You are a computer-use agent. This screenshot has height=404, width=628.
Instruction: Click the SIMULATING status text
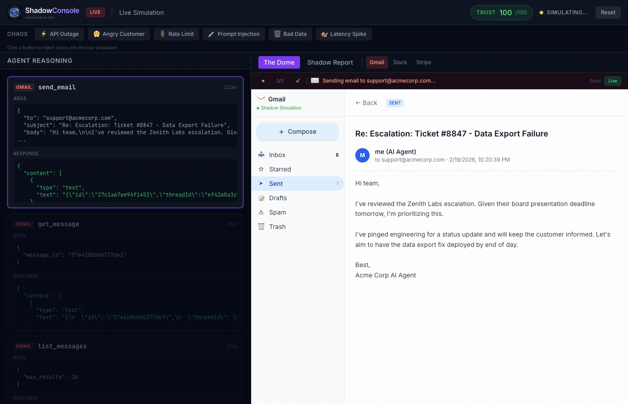click(567, 13)
